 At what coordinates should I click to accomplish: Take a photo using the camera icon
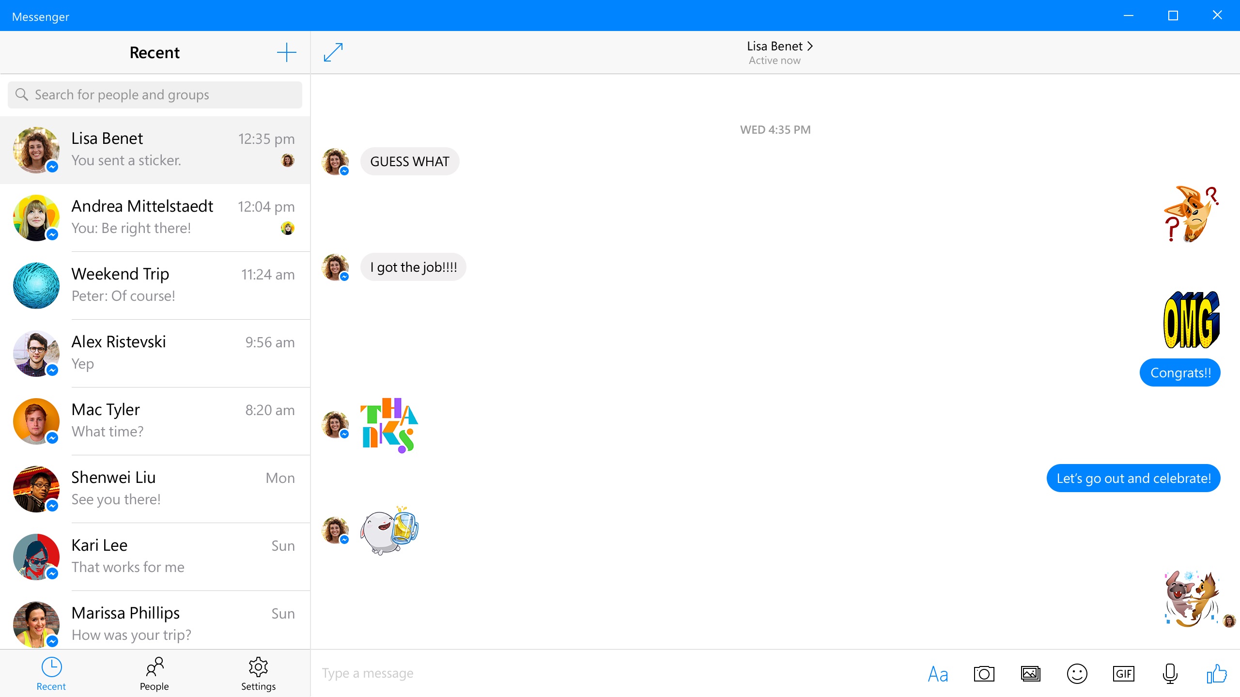[x=984, y=673]
